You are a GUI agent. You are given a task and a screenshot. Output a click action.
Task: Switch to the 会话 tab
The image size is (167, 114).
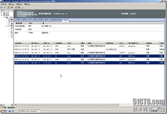coord(30,20)
